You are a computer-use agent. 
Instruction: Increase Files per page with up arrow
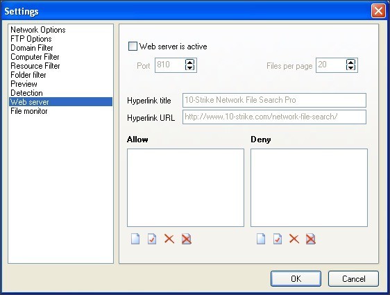[x=350, y=62]
